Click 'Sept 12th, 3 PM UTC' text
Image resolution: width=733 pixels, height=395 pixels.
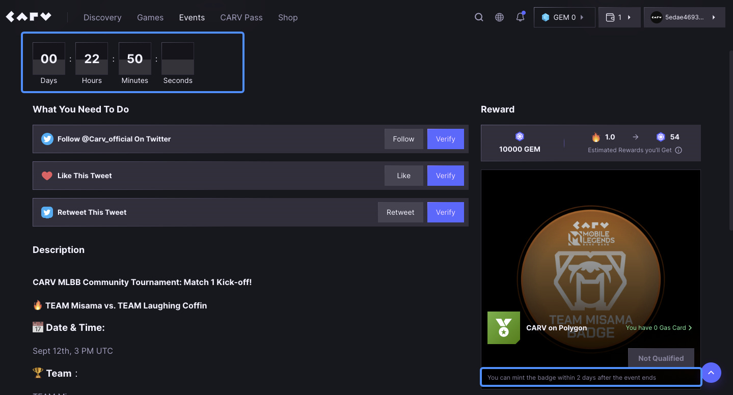tap(73, 351)
